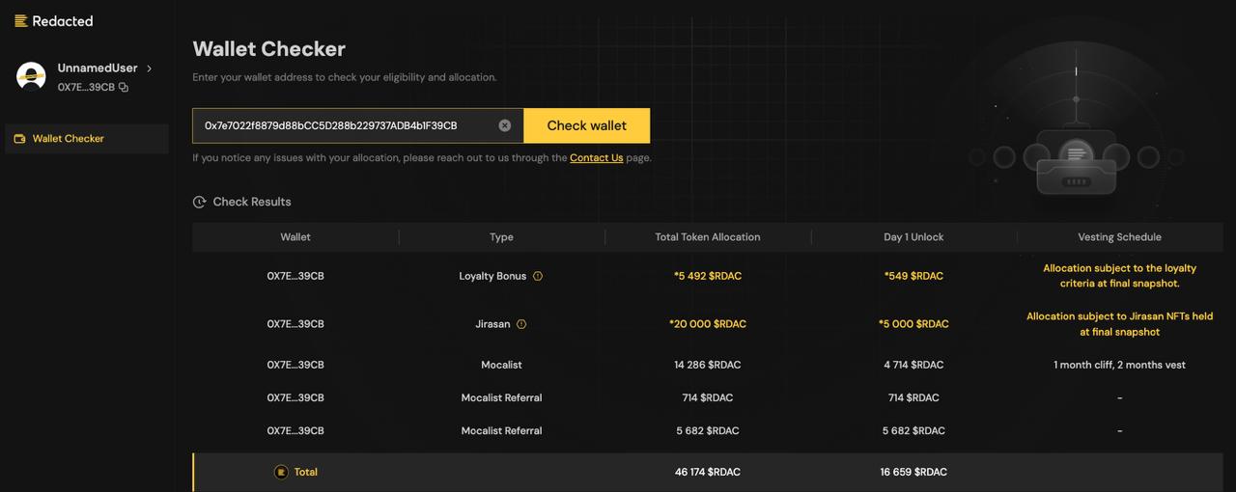Click the 1 month cliff vesting text
The height and width of the screenshot is (492, 1236).
pyautogui.click(x=1120, y=366)
